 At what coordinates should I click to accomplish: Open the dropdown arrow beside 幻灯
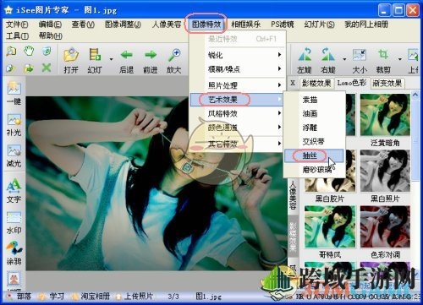click(111, 59)
